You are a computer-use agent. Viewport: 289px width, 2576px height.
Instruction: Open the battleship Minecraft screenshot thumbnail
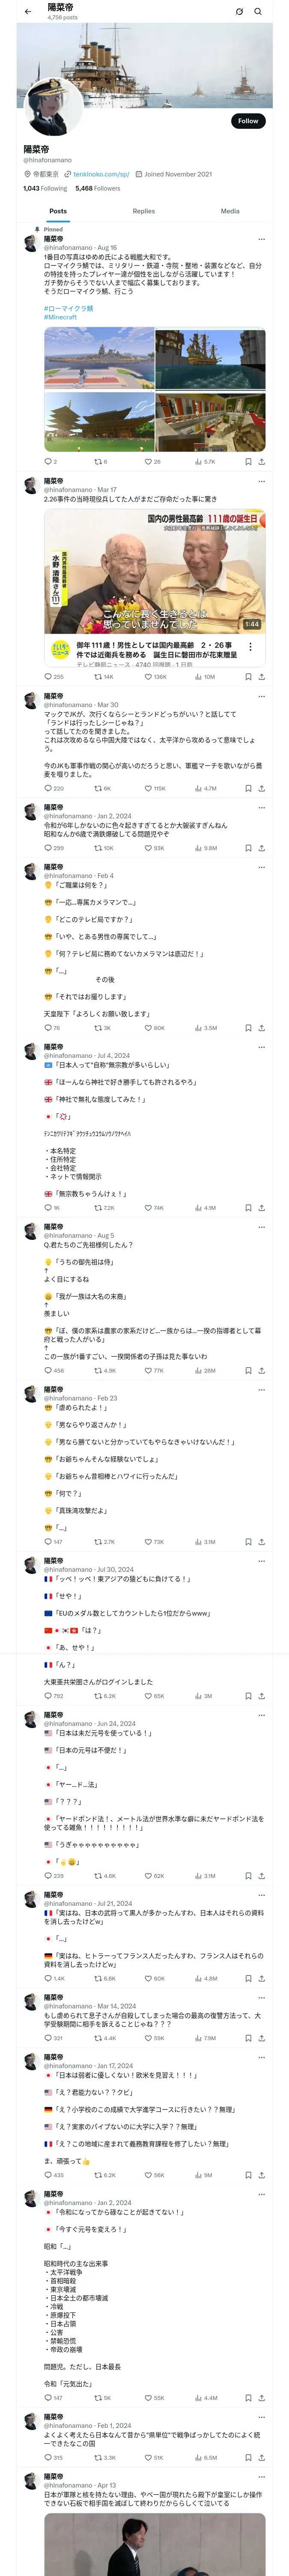point(98,358)
